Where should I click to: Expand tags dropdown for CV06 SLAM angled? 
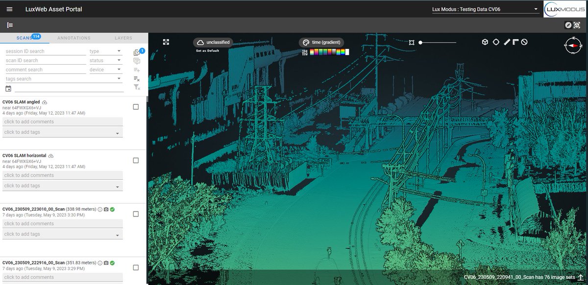tap(118, 133)
